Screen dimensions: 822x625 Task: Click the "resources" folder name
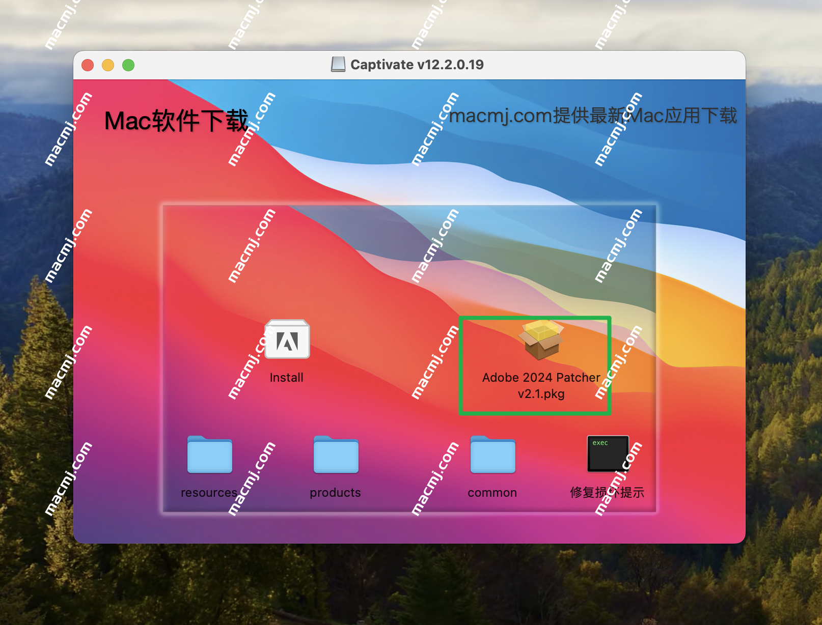click(209, 493)
